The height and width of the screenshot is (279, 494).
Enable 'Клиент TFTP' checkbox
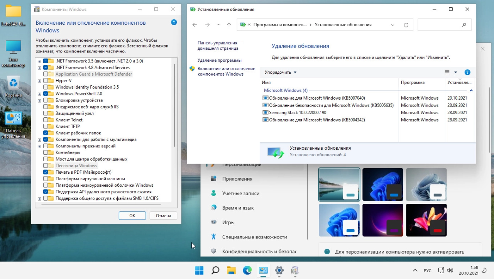pos(46,127)
